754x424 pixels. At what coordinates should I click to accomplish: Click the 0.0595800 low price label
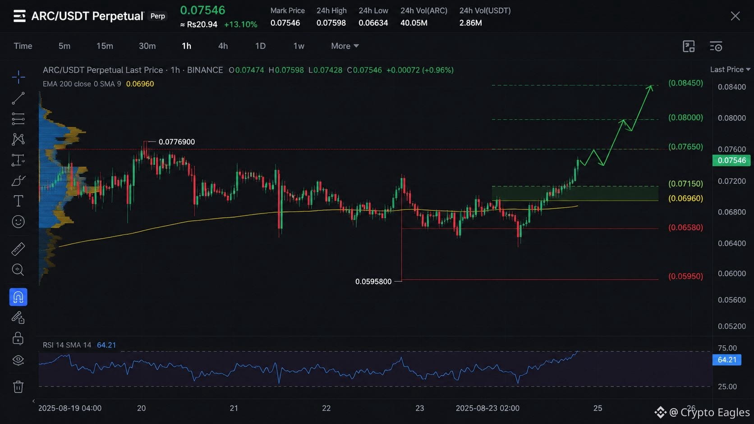373,282
